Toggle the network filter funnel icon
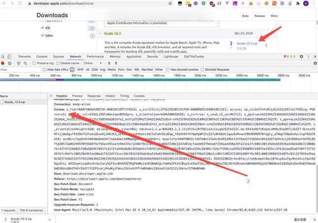The height and width of the screenshot is (223, 318). [19, 63]
